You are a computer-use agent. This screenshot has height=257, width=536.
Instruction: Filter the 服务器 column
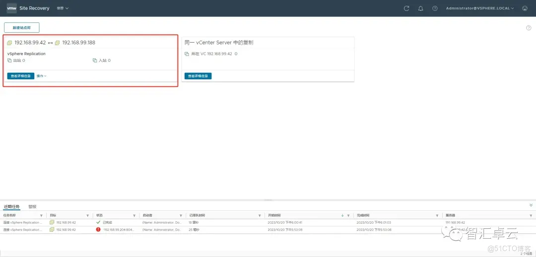(531, 215)
